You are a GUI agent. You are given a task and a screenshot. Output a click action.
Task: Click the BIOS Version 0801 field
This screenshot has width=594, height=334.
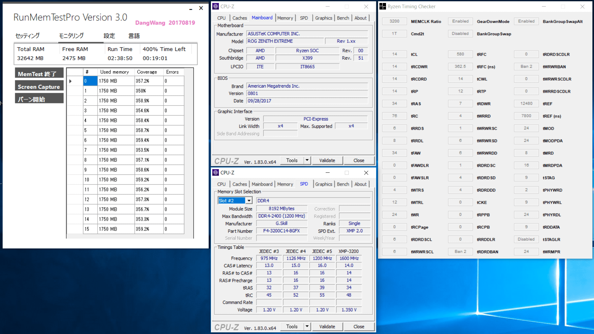pos(307,93)
